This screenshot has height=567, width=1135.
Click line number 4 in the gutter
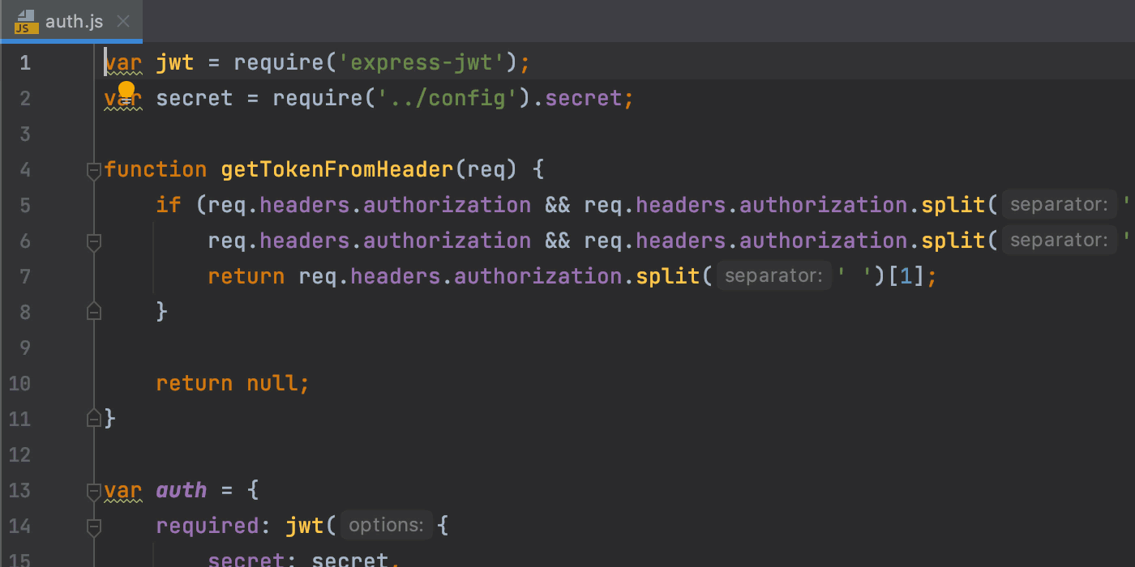click(25, 169)
